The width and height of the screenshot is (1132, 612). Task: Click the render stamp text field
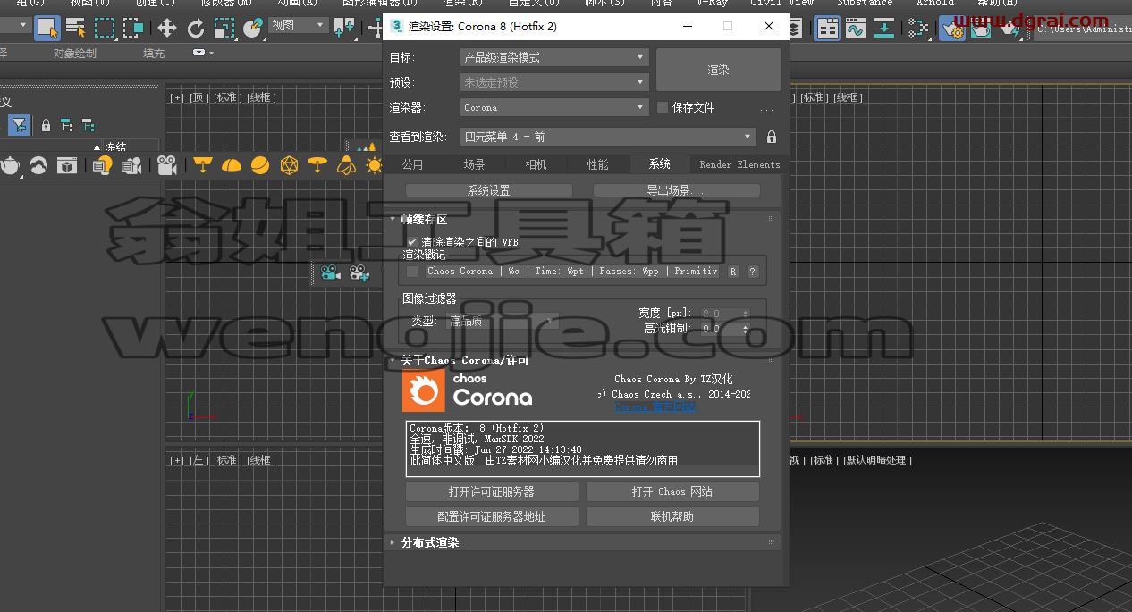point(570,272)
